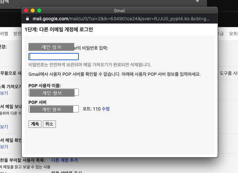Minimize the Gmail popup with yellow button
Image resolution: width=238 pixels, height=173 pixels.
click(x=33, y=10)
